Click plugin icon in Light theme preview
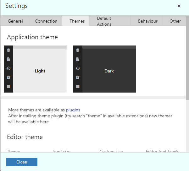Screen dimensions: 189x171 pos(8,86)
